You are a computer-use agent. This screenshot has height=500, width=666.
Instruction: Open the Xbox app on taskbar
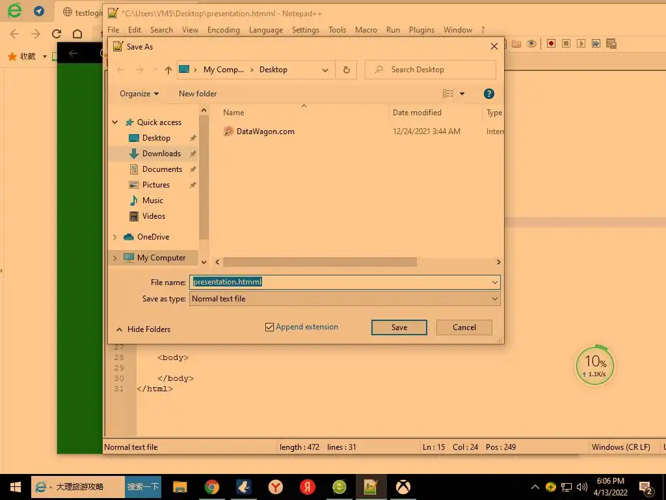[403, 487]
